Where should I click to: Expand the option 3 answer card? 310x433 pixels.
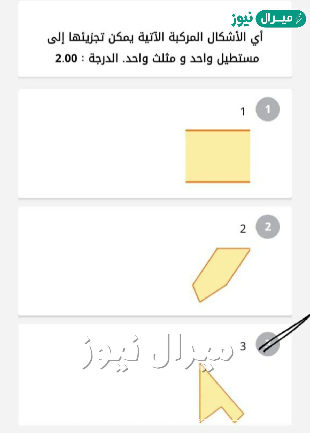point(155,376)
